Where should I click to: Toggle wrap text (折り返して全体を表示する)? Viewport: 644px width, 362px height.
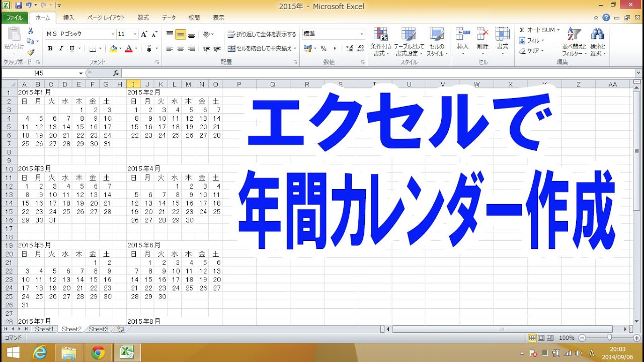(x=262, y=34)
